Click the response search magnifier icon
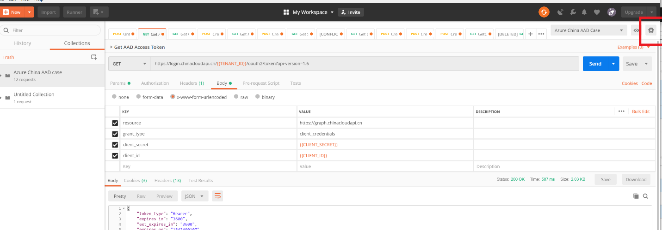This screenshot has width=662, height=230. pyautogui.click(x=646, y=196)
